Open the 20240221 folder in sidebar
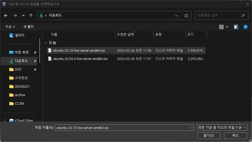 coord(19,87)
